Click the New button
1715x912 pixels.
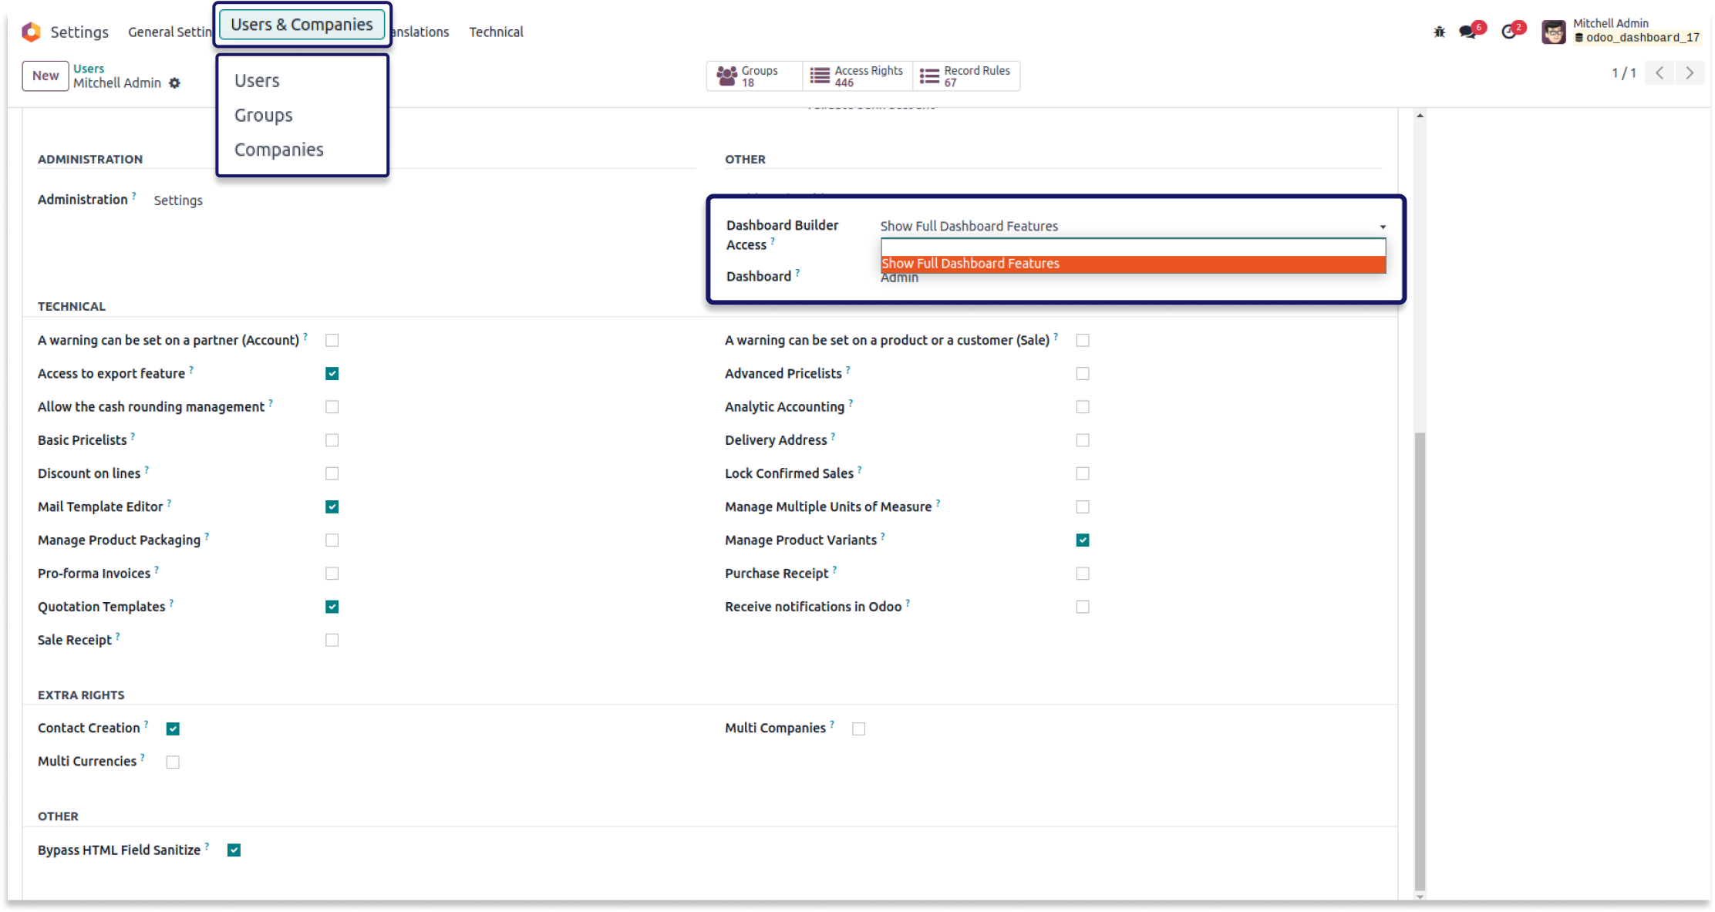coord(45,76)
